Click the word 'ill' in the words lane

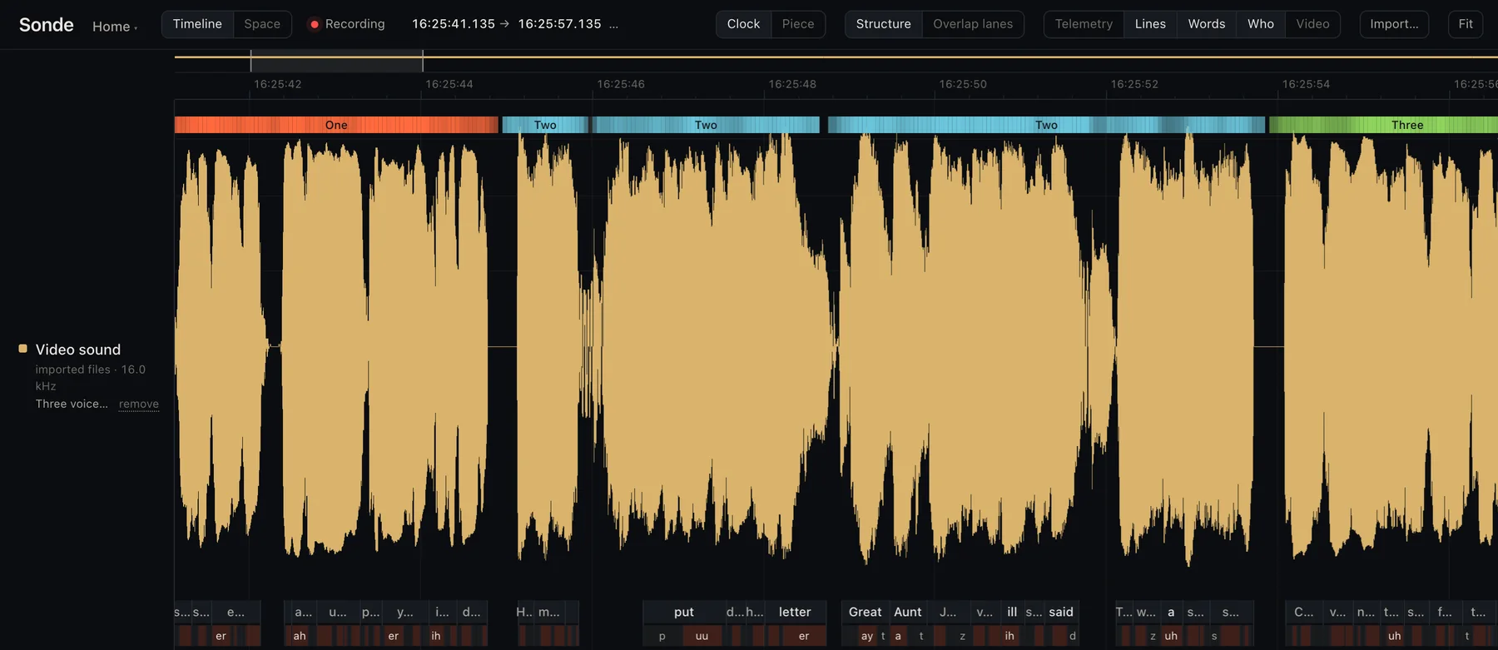click(x=1012, y=612)
